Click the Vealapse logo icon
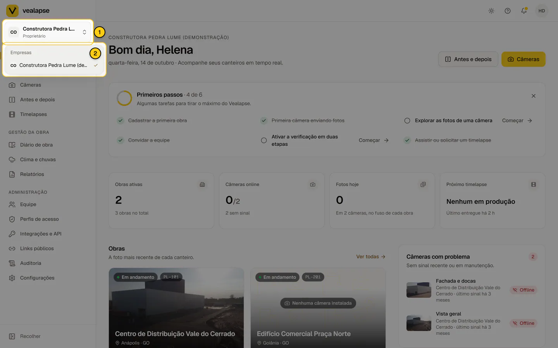 point(12,11)
